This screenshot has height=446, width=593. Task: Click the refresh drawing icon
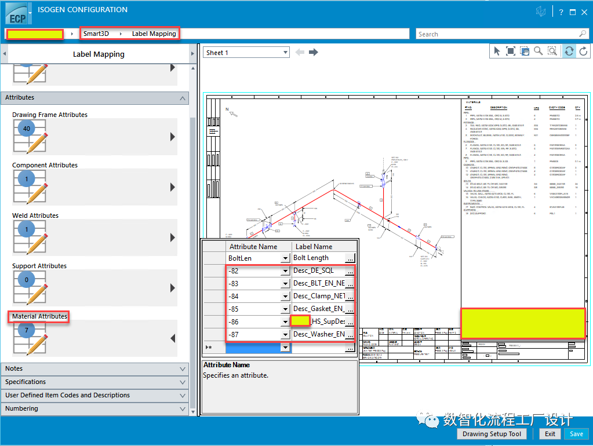pyautogui.click(x=583, y=51)
